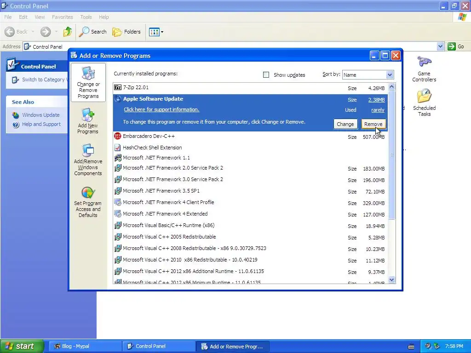Click the first system tray notification icon

point(428,346)
